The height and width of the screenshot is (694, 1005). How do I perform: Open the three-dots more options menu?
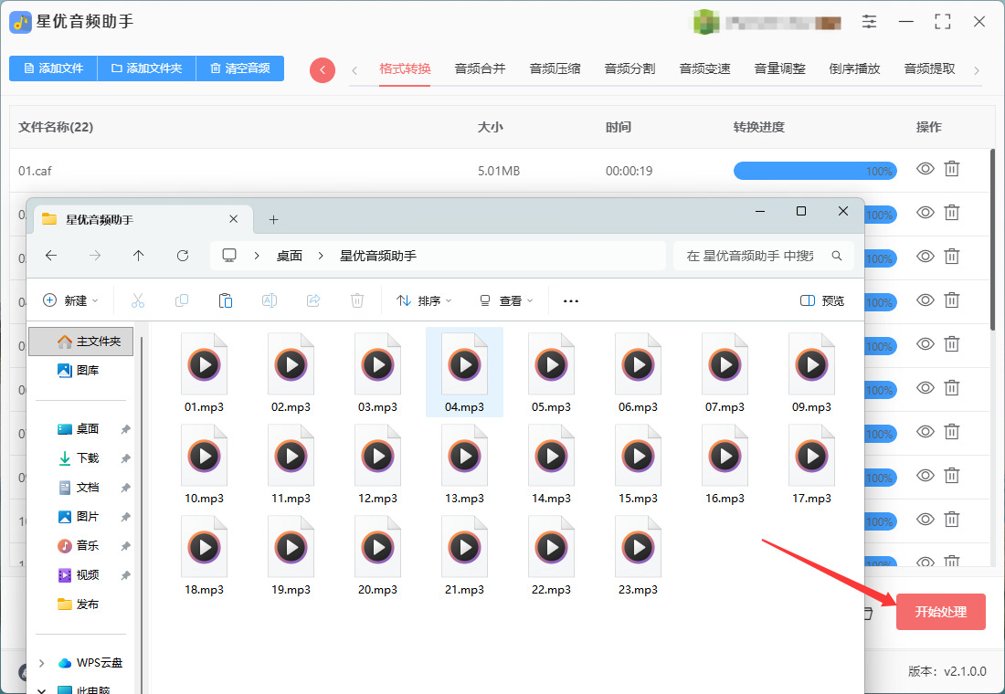(570, 300)
